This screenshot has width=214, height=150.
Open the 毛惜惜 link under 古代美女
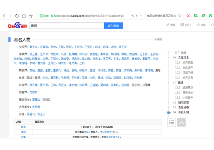click(37, 106)
